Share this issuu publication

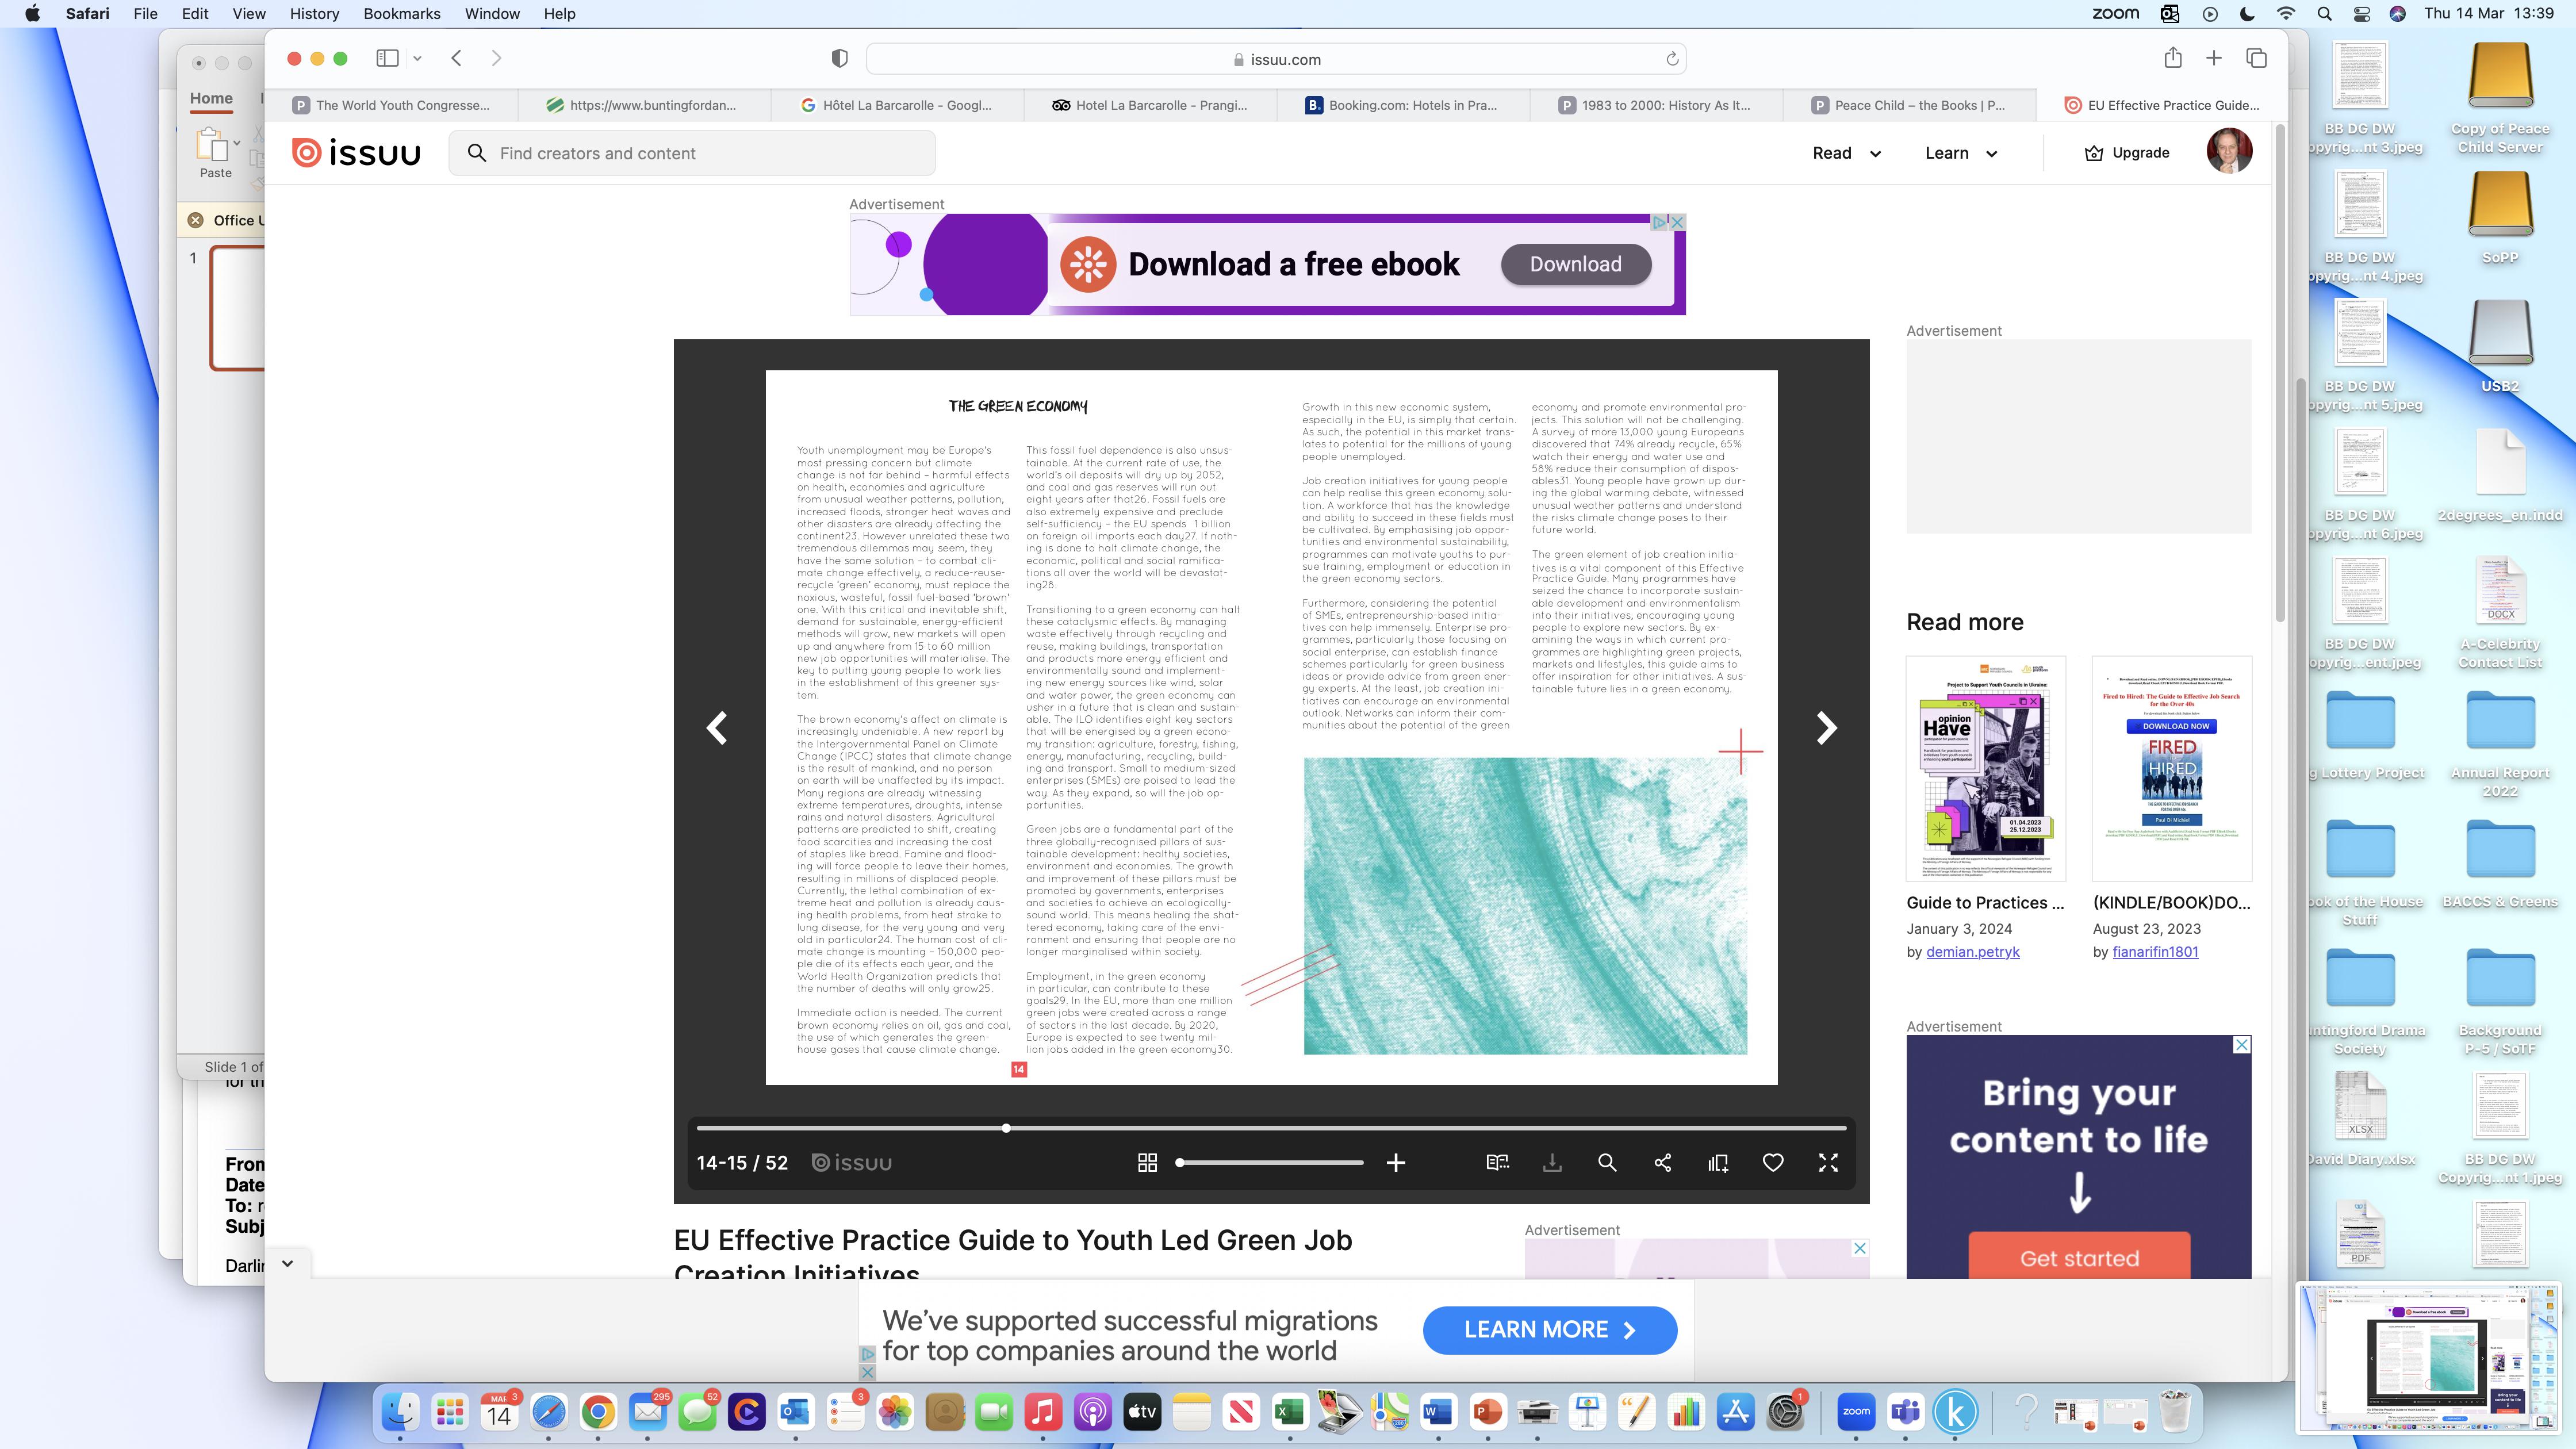click(x=1662, y=1162)
